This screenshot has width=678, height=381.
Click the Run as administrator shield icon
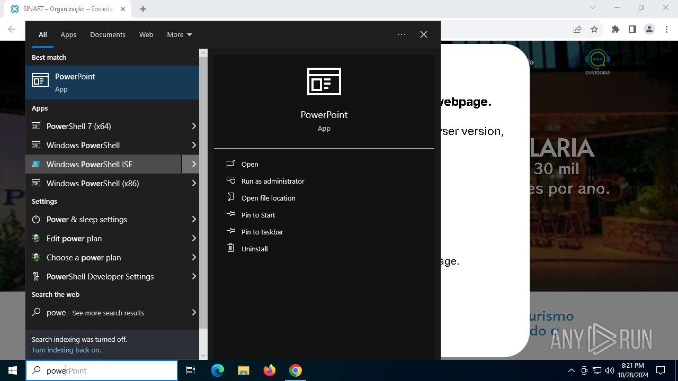click(x=230, y=180)
